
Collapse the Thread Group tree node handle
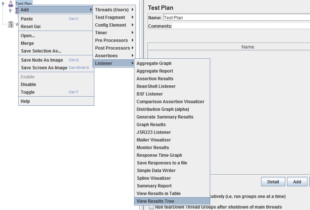11,11
